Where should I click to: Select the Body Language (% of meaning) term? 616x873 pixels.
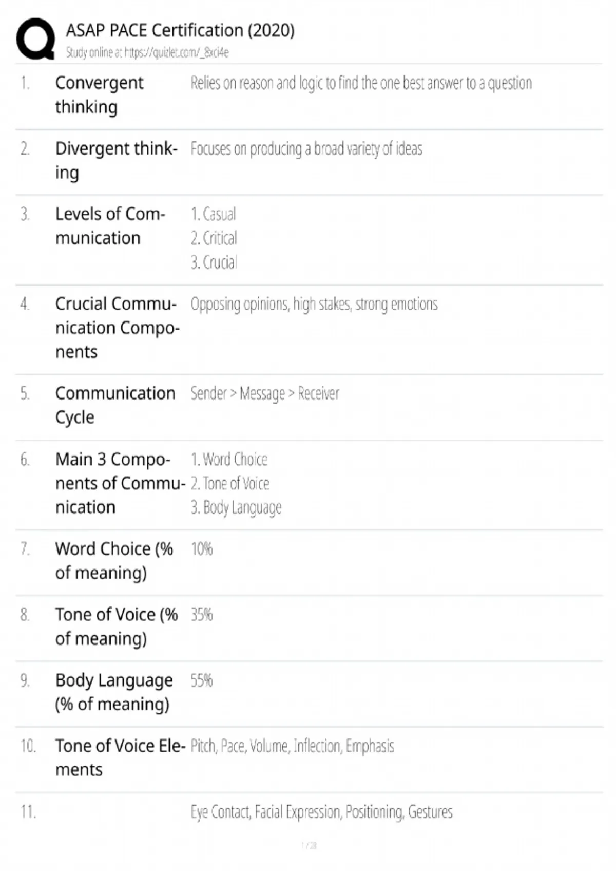click(113, 692)
